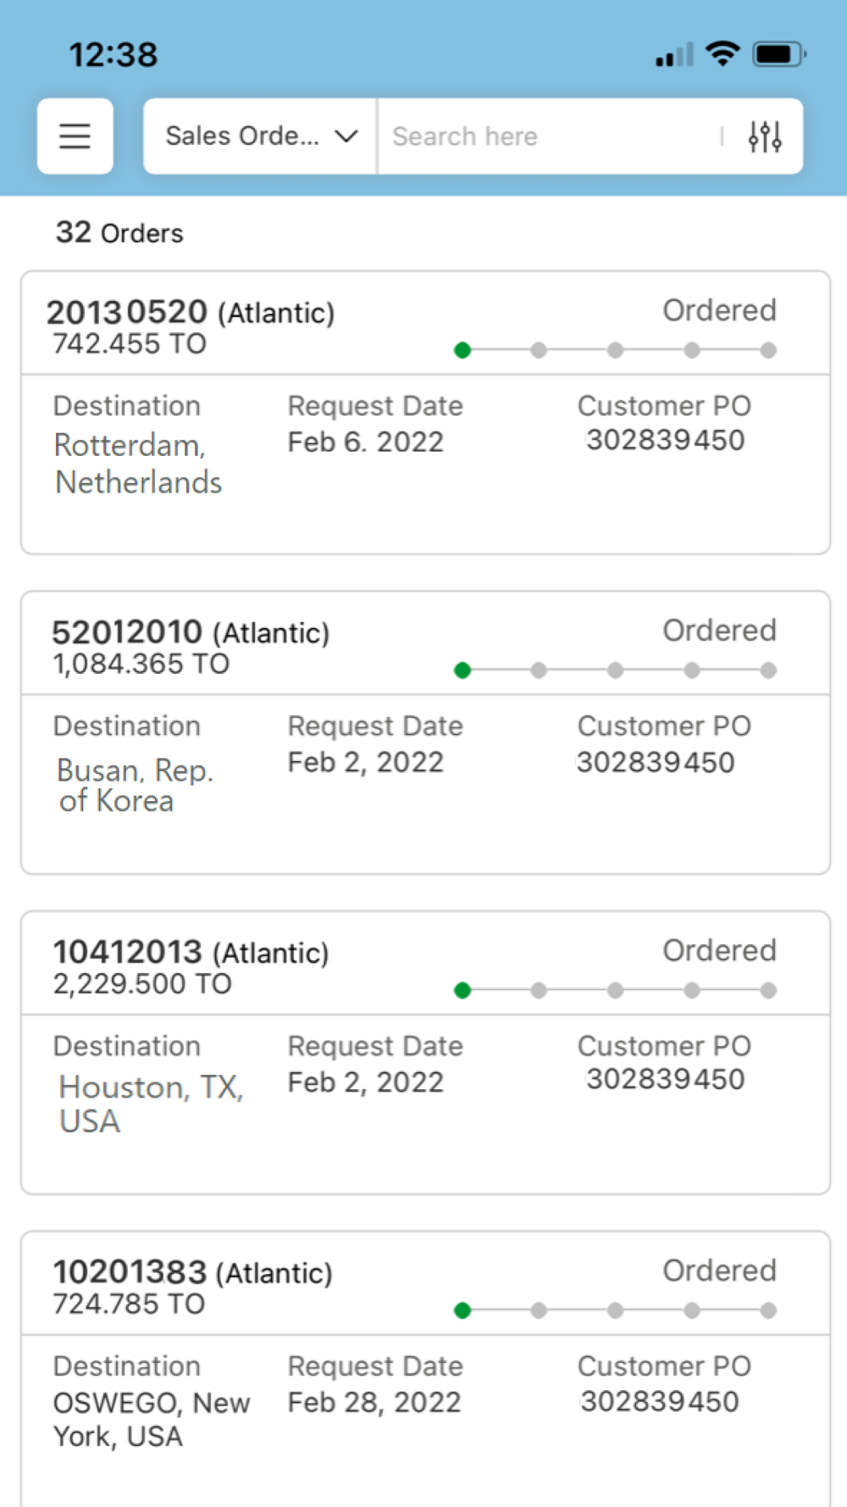
Task: Open the search filter settings icon
Action: [x=764, y=136]
